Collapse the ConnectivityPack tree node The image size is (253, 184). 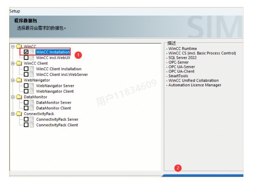click(x=12, y=114)
